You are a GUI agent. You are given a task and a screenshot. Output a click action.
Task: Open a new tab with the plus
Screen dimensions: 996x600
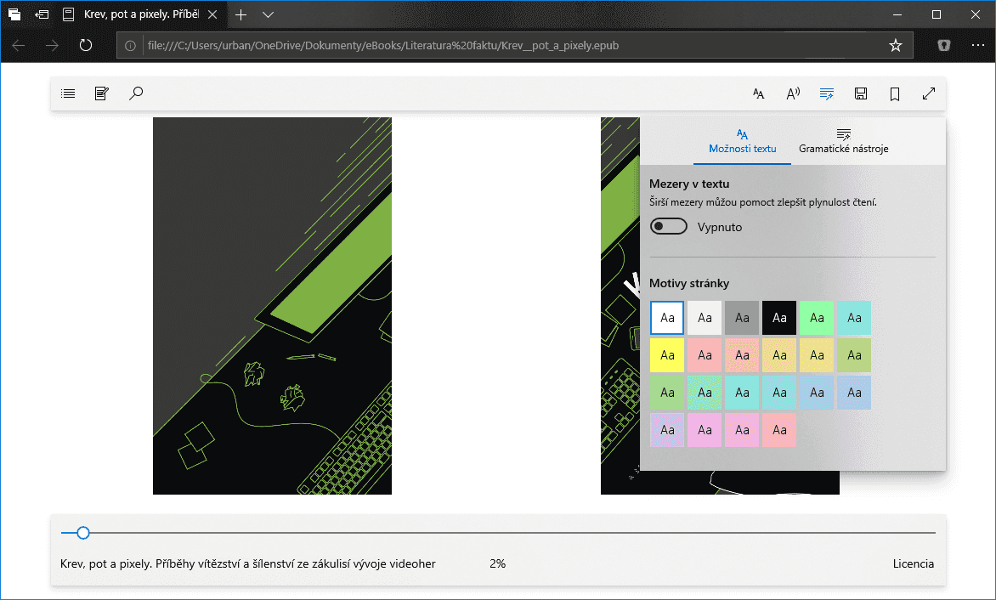(241, 14)
